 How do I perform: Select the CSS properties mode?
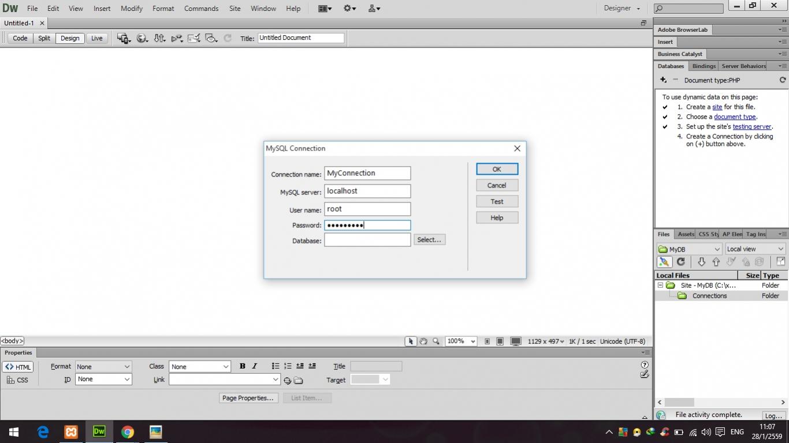18,380
